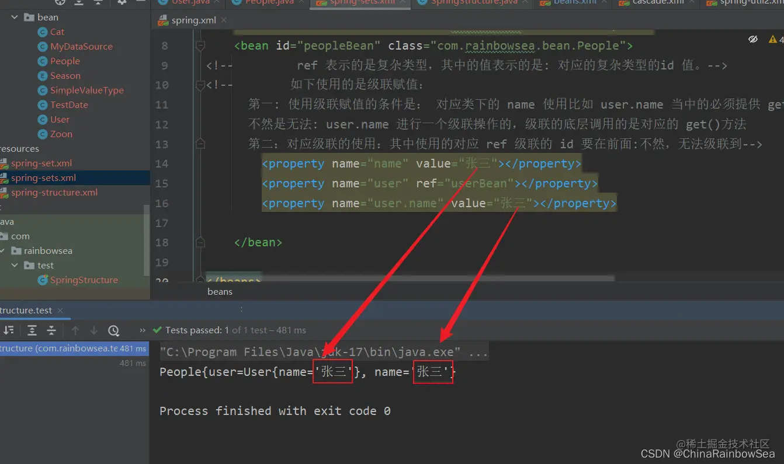Click java.exe command line in console
Viewport: 784px width, 464px height.
point(324,352)
